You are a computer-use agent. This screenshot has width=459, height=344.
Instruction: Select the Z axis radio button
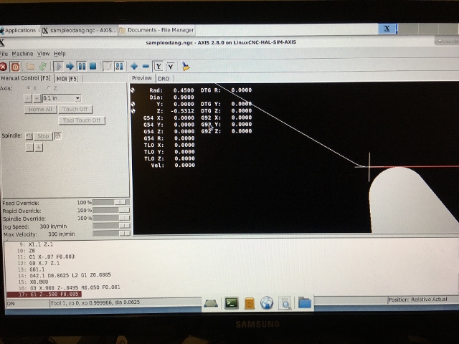tap(49, 88)
